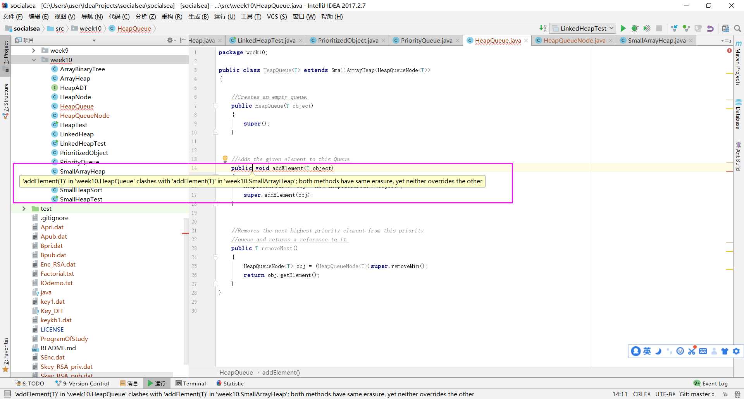Screen dimensions: 744x399
Task: Click red error stripe marker beside project tree
Action: pyautogui.click(x=185, y=233)
